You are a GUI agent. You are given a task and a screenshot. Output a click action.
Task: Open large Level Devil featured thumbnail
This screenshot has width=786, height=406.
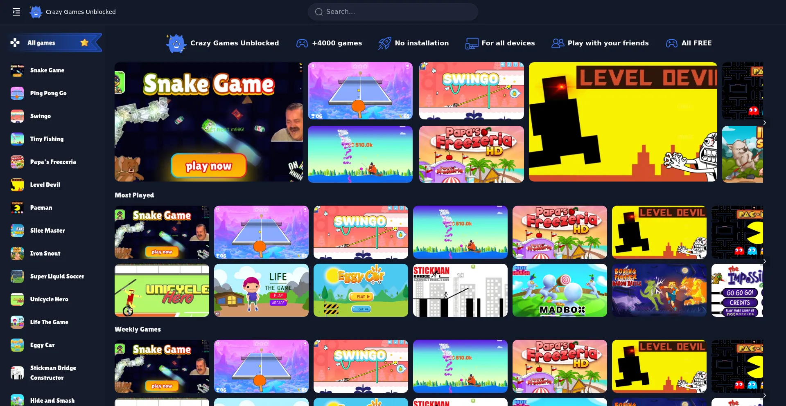pos(623,122)
